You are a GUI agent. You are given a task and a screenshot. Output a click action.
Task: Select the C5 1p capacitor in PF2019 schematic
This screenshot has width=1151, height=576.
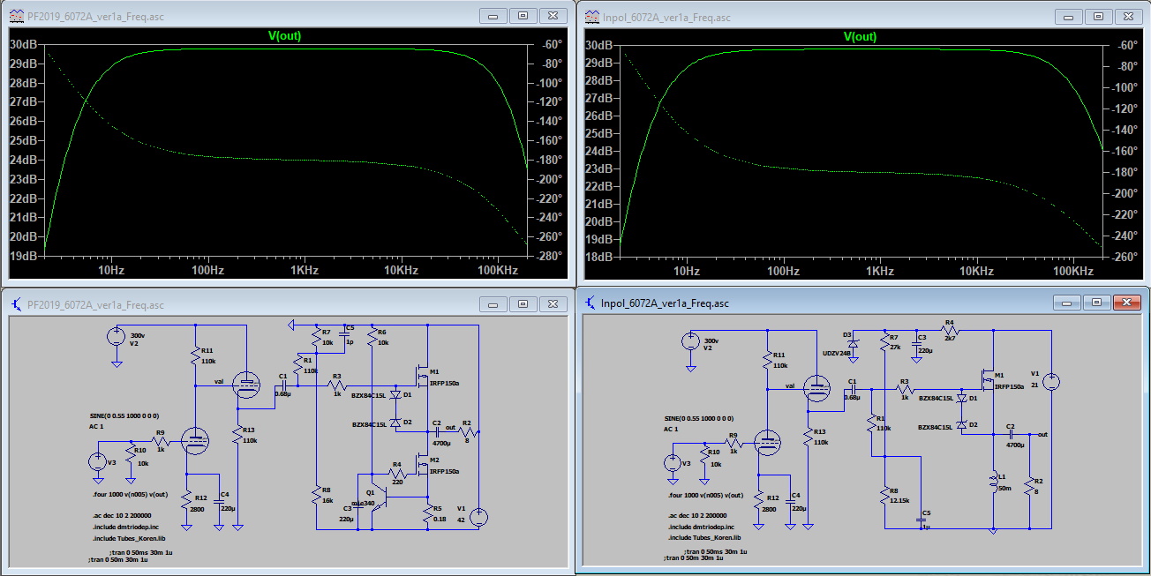coord(343,335)
